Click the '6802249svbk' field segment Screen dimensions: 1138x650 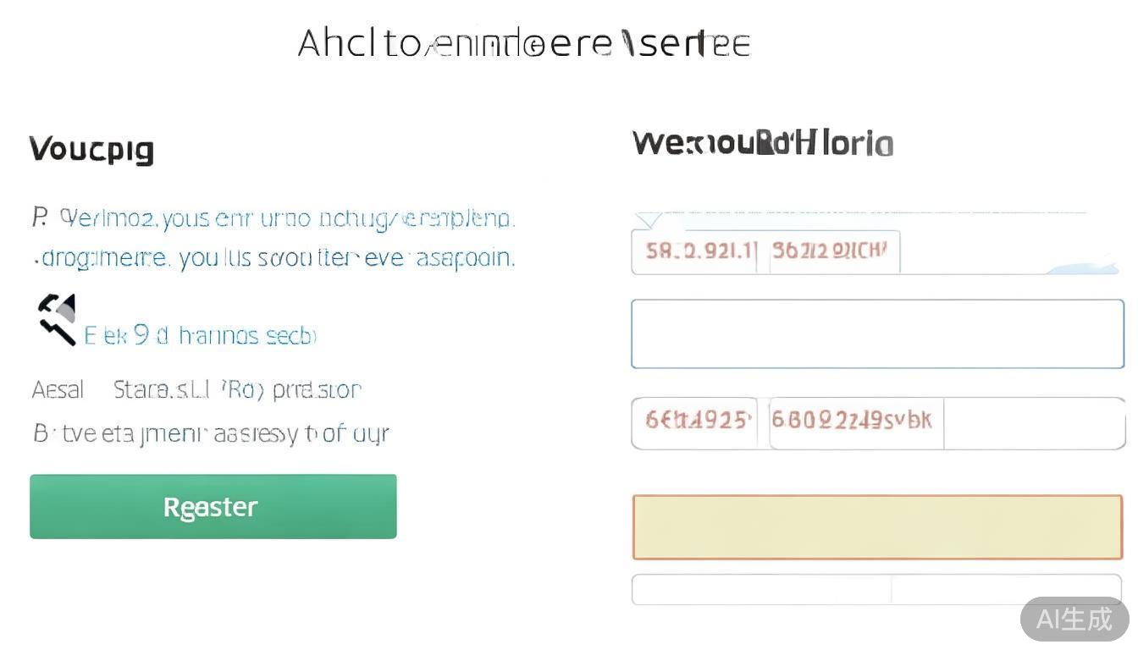[x=855, y=421]
